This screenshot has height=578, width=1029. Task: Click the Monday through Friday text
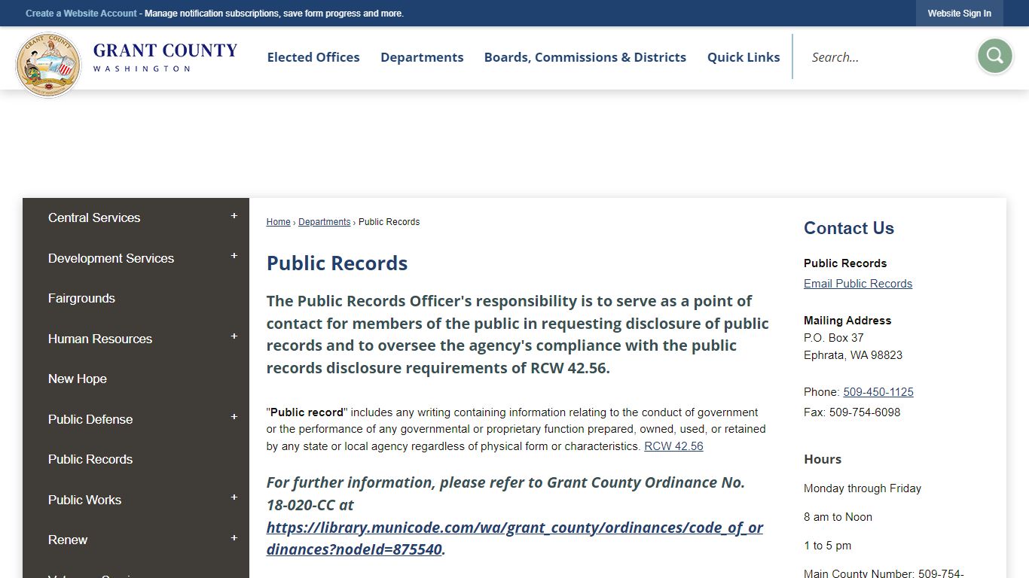point(863,488)
